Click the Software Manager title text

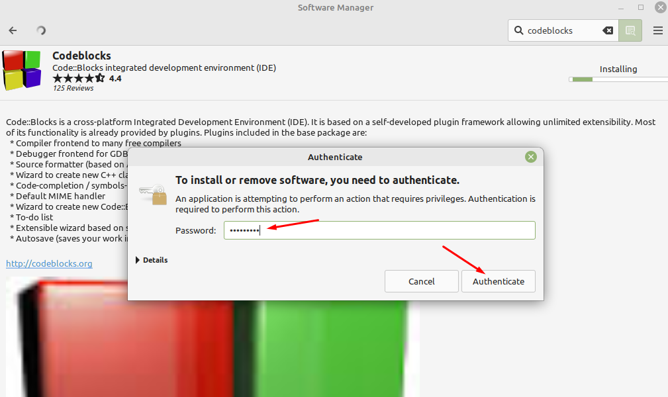point(335,8)
